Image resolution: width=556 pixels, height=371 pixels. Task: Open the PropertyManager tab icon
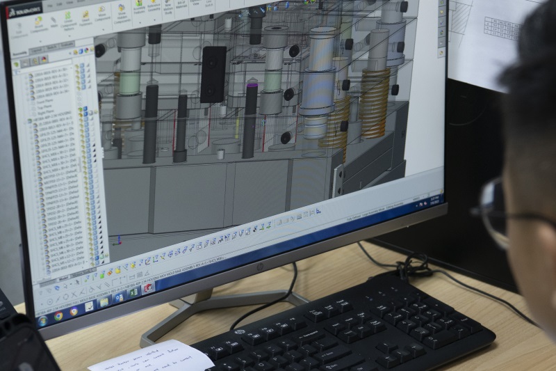click(x=25, y=63)
